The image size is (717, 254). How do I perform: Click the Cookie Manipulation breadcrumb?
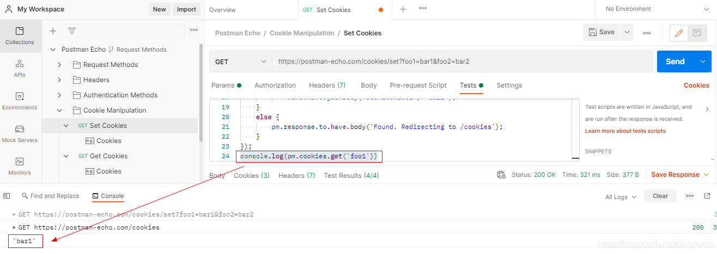click(302, 33)
